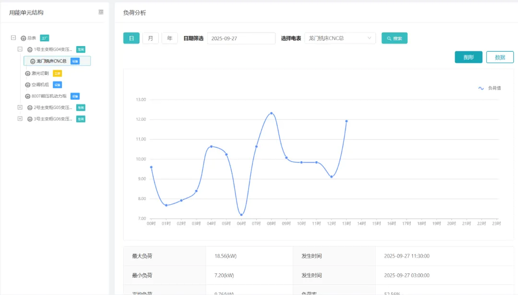Click the 12时 data point on curve
The height and width of the screenshot is (295, 518).
pos(331,177)
